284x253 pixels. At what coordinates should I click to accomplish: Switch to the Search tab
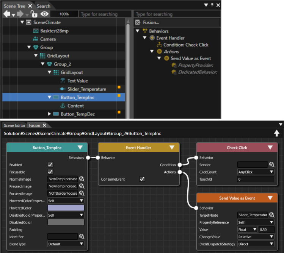44,6
